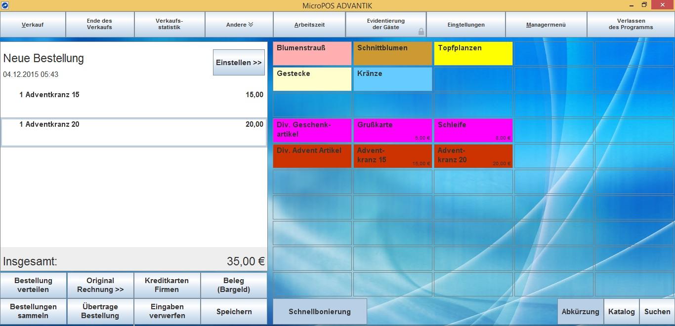
Task: Click Eingaben verwerfen to discard entries
Action: [167, 311]
